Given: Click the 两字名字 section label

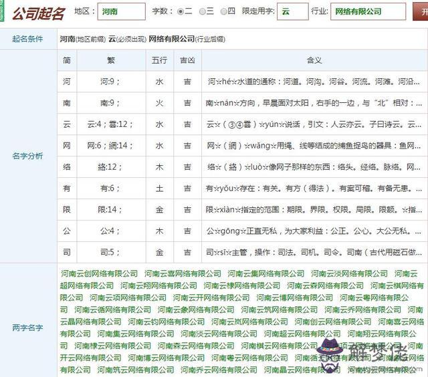Looking at the screenshot, I should pyautogui.click(x=27, y=328).
